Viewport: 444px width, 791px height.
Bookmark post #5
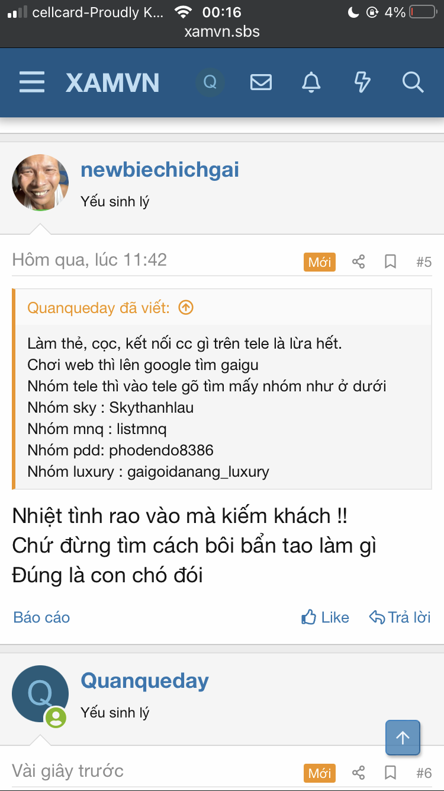(391, 261)
